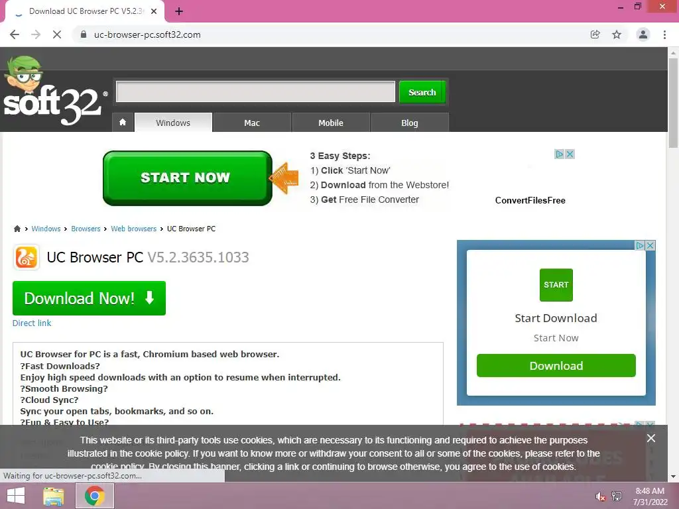Click the green Search button
The image size is (679, 509).
coord(422,92)
